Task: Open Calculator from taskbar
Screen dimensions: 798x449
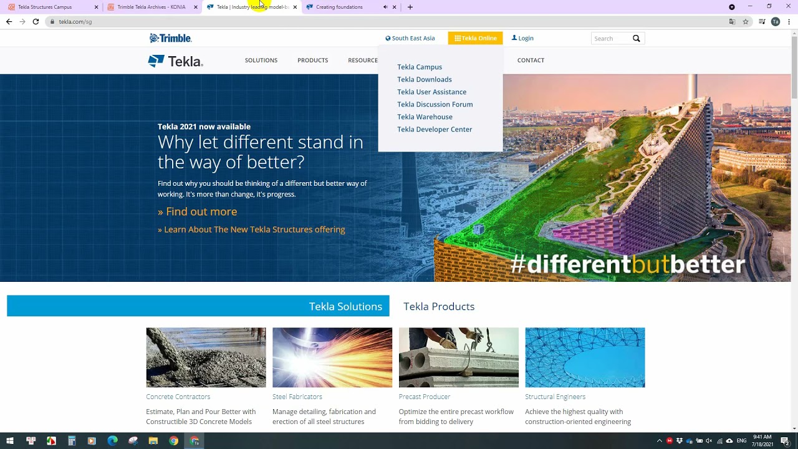Action: (x=72, y=441)
